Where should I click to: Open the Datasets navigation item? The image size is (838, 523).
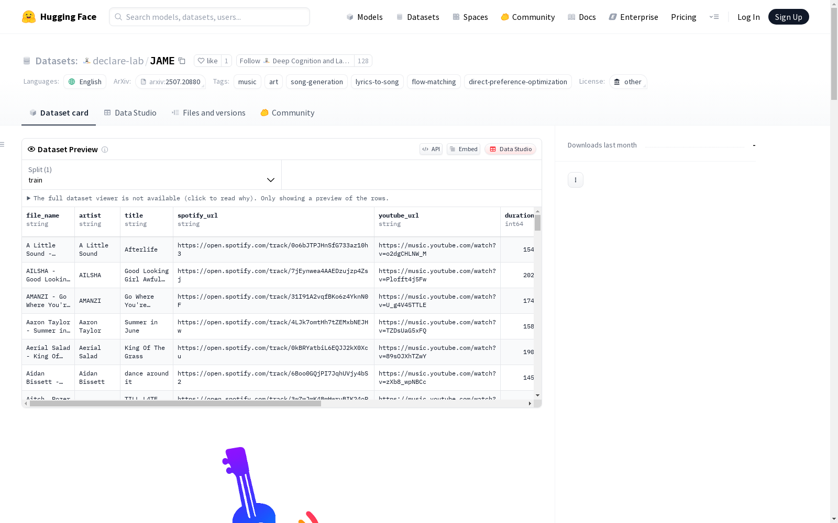click(x=417, y=17)
